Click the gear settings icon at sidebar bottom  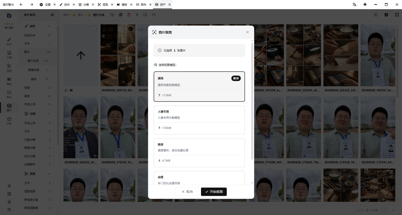pos(9,186)
